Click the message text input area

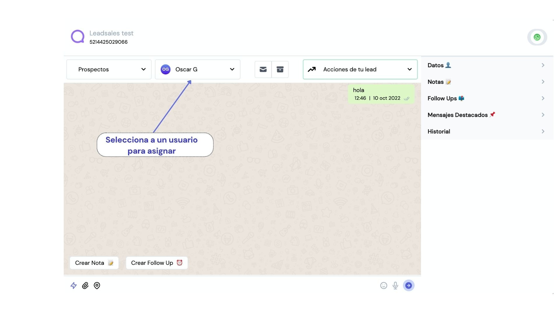click(x=240, y=285)
